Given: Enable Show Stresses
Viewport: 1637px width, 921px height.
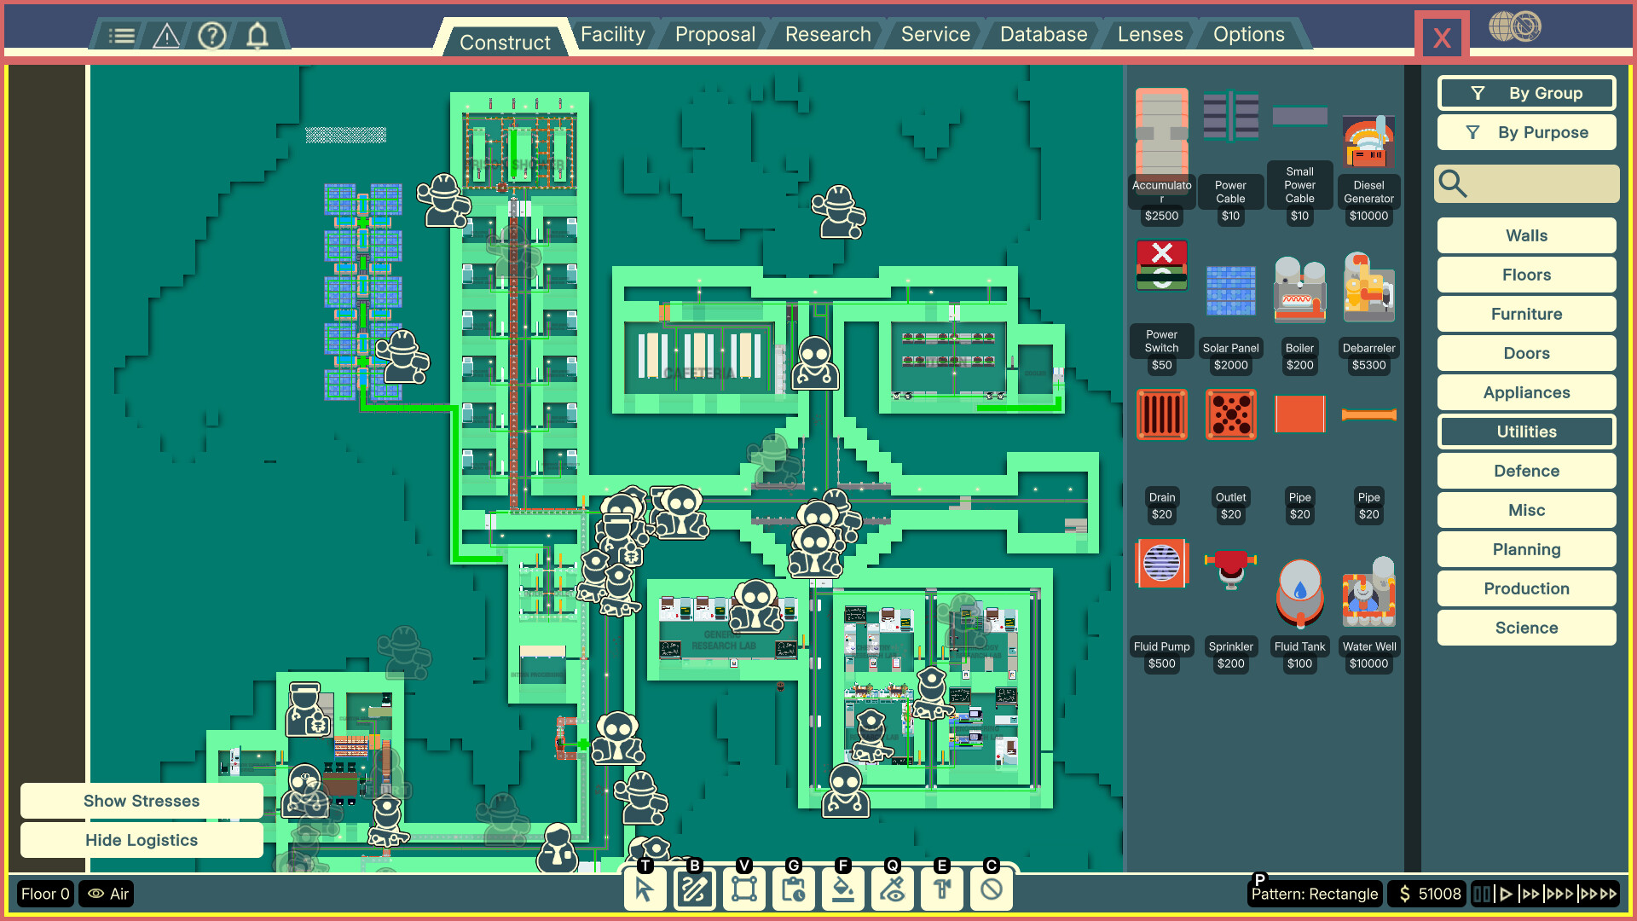Looking at the screenshot, I should [141, 801].
